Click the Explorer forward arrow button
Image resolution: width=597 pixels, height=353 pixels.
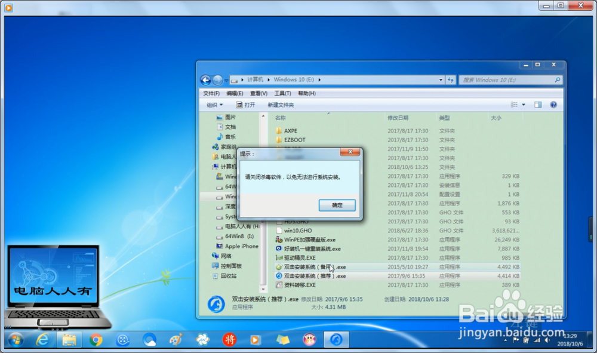point(217,80)
